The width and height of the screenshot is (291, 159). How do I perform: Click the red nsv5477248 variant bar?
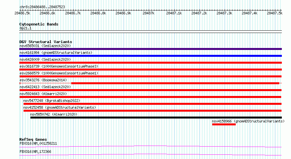pyautogui.click(x=152, y=104)
